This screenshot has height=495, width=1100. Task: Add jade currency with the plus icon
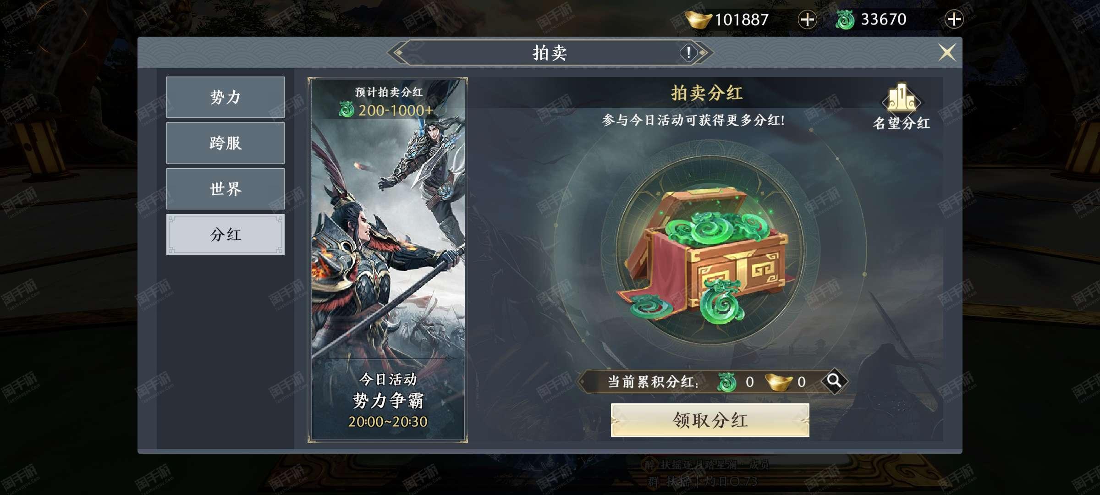[954, 19]
